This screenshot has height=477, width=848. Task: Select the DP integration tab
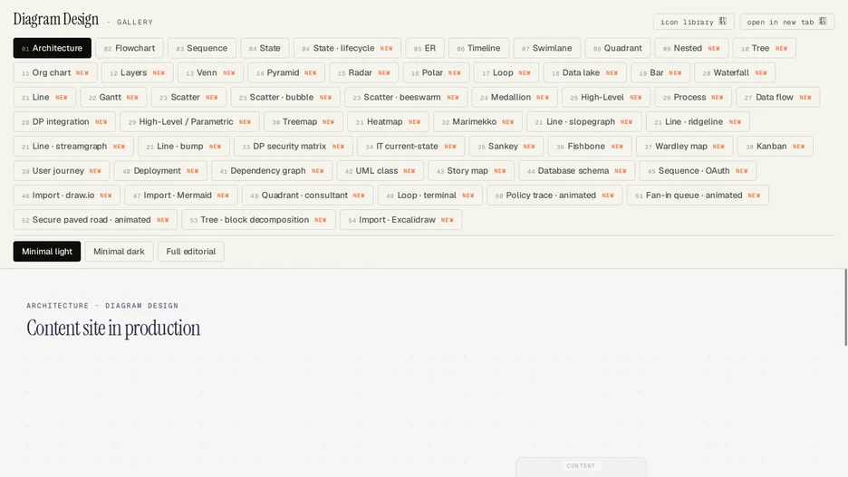[x=64, y=121]
